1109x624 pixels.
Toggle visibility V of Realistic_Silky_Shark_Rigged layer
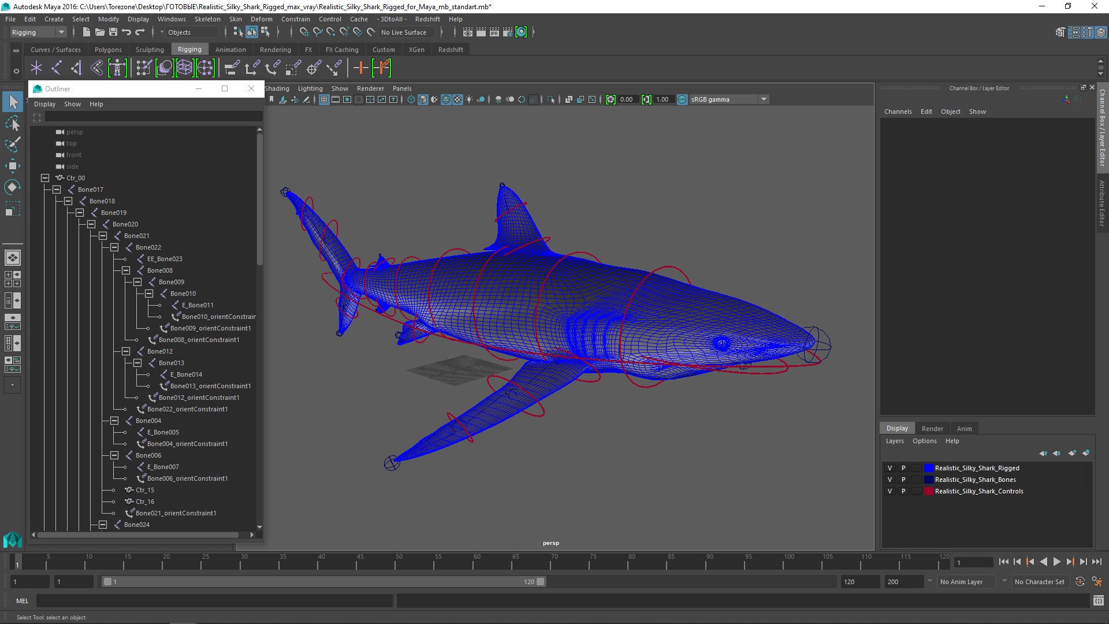tap(890, 468)
